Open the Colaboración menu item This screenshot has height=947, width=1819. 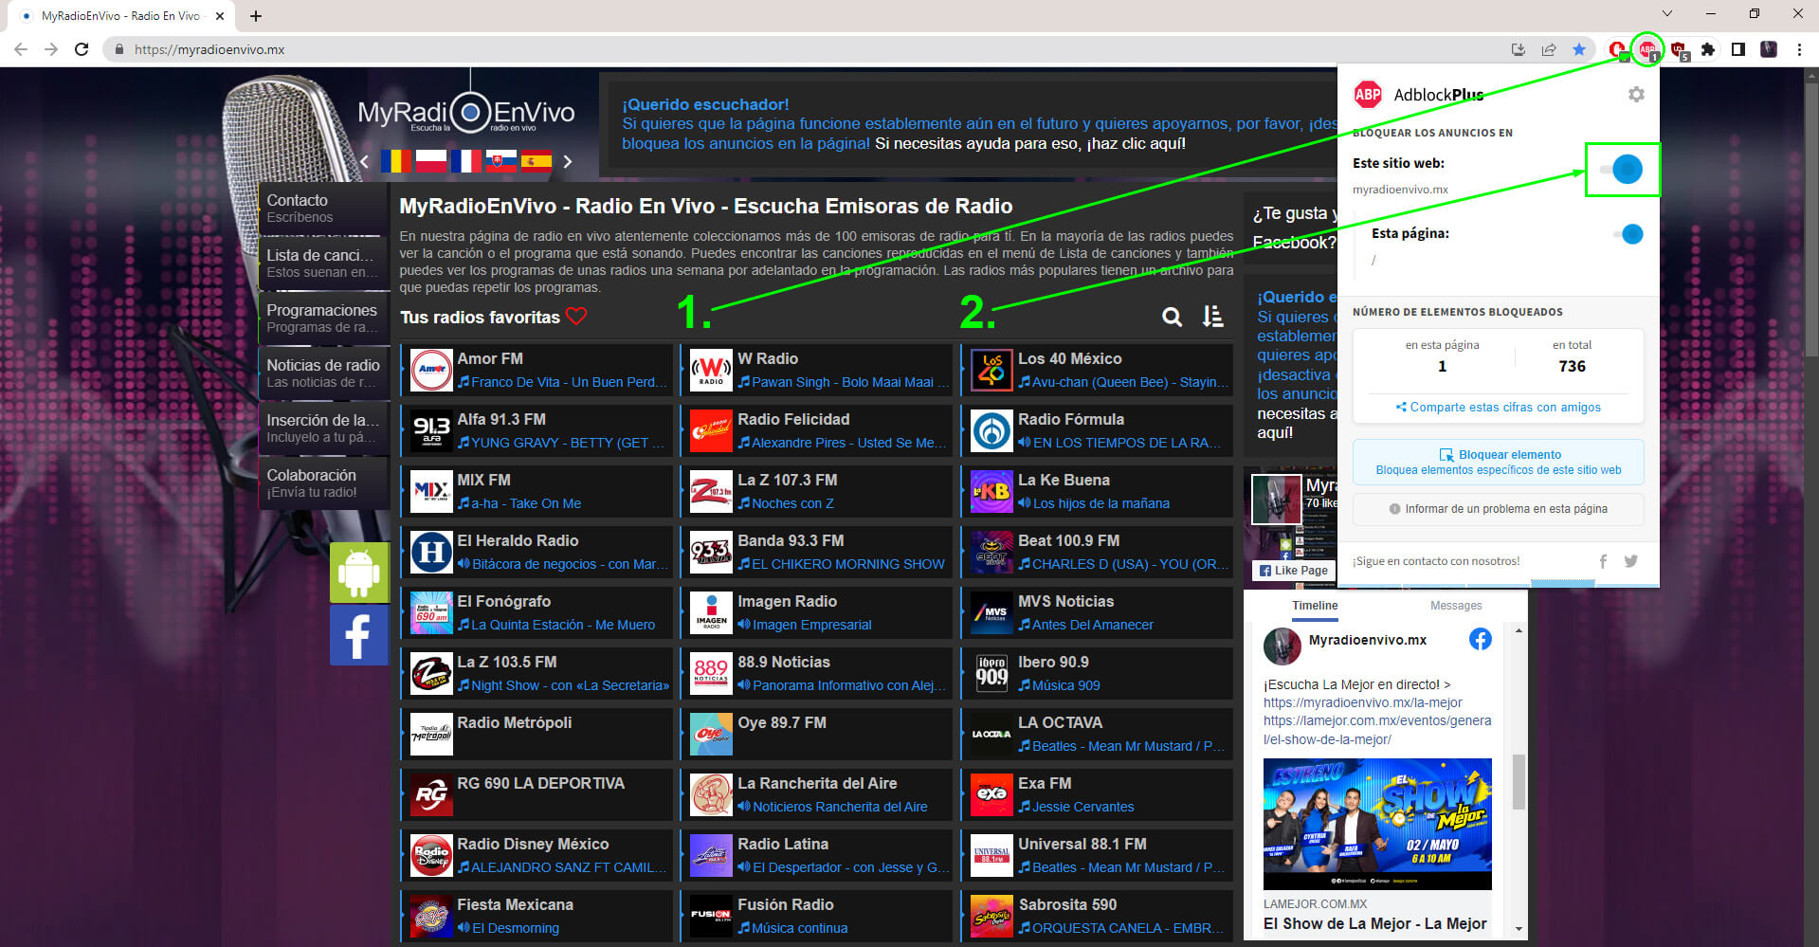(323, 483)
